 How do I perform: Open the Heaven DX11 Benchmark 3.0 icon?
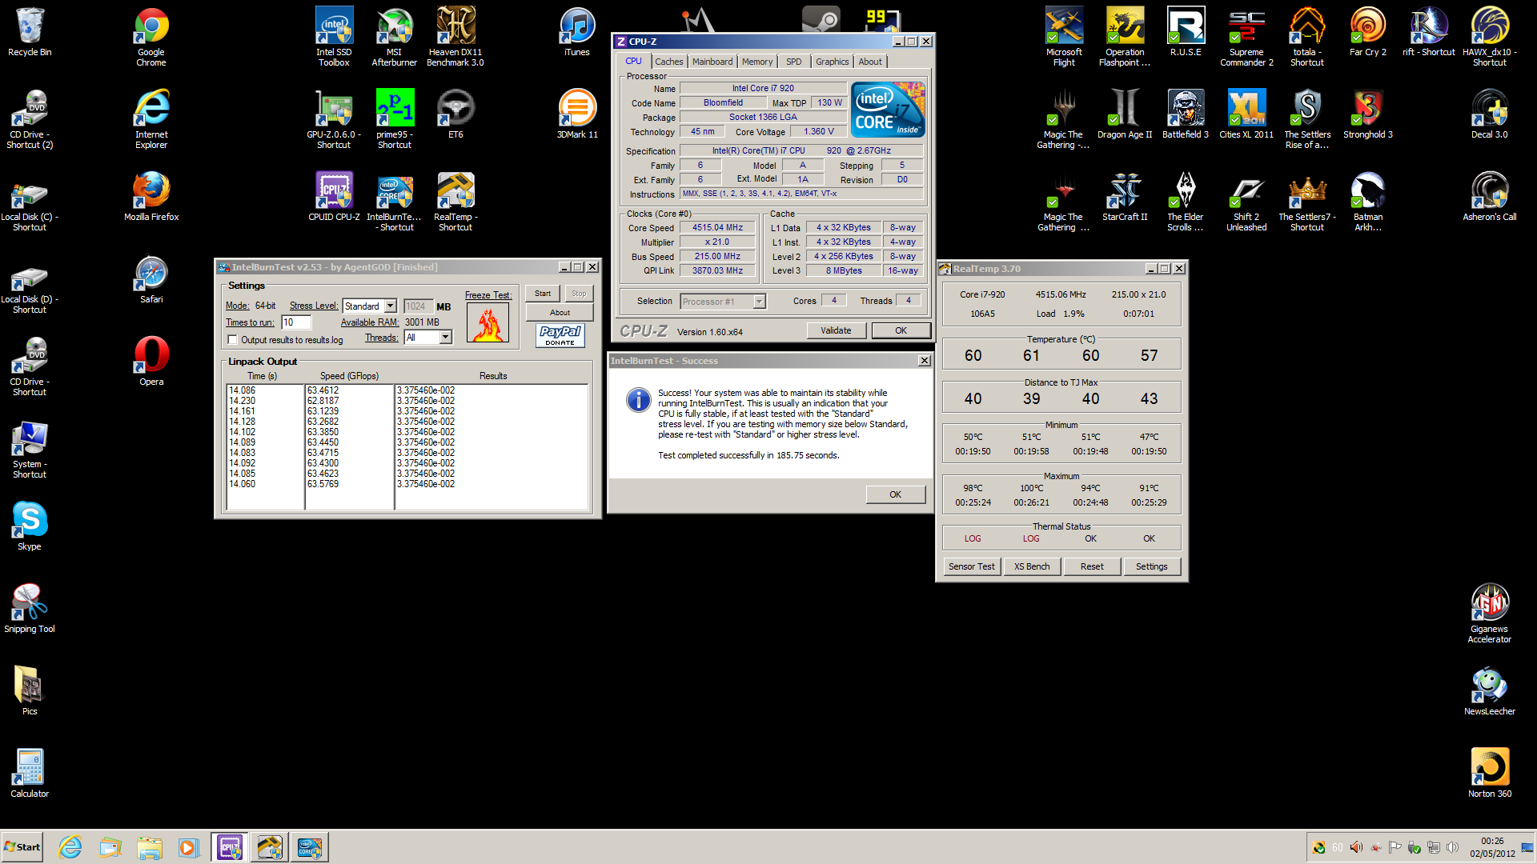455,28
